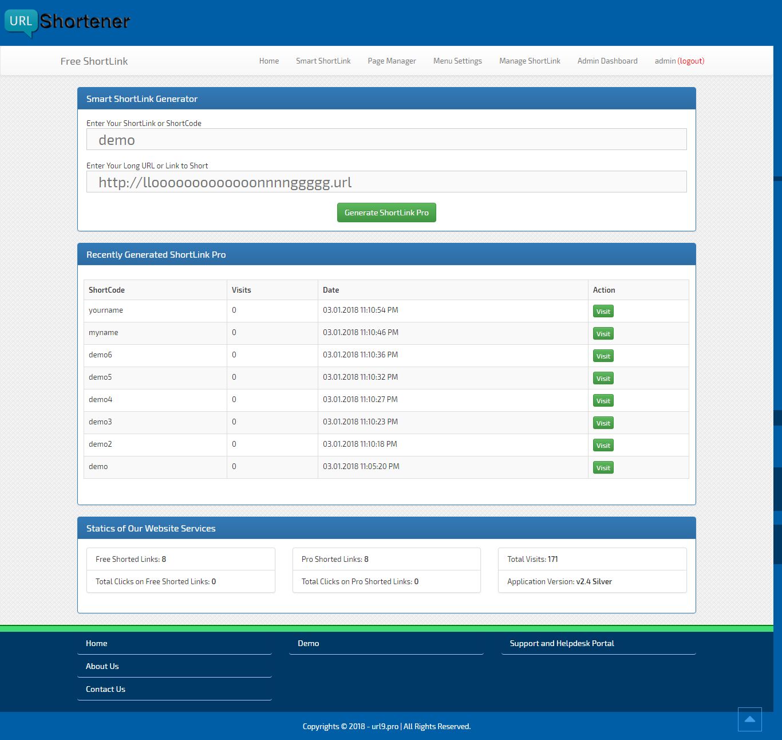This screenshot has height=740, width=782.
Task: Click the red logout link
Action: point(691,61)
